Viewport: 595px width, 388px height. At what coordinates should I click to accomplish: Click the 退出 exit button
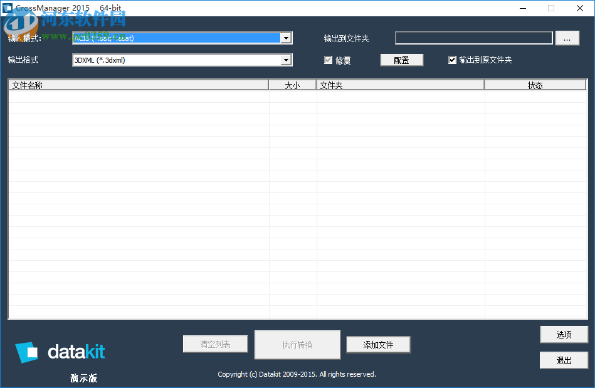click(x=564, y=360)
